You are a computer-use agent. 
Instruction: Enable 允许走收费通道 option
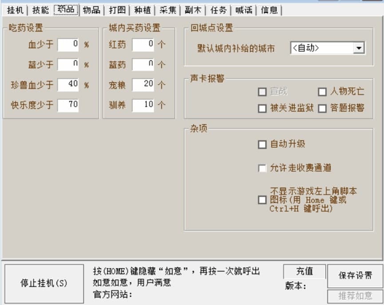pyautogui.click(x=262, y=168)
